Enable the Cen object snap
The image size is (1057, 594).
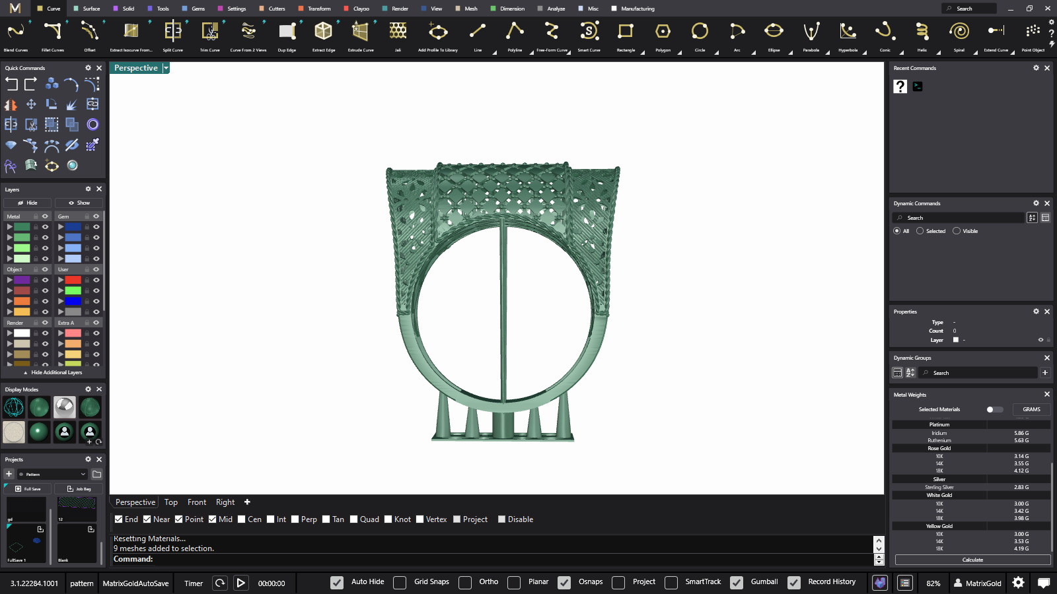click(242, 519)
